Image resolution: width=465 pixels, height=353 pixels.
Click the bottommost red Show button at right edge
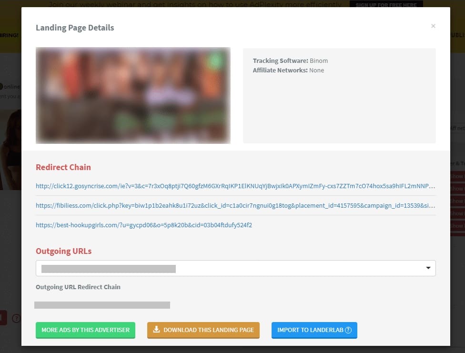tap(457, 226)
